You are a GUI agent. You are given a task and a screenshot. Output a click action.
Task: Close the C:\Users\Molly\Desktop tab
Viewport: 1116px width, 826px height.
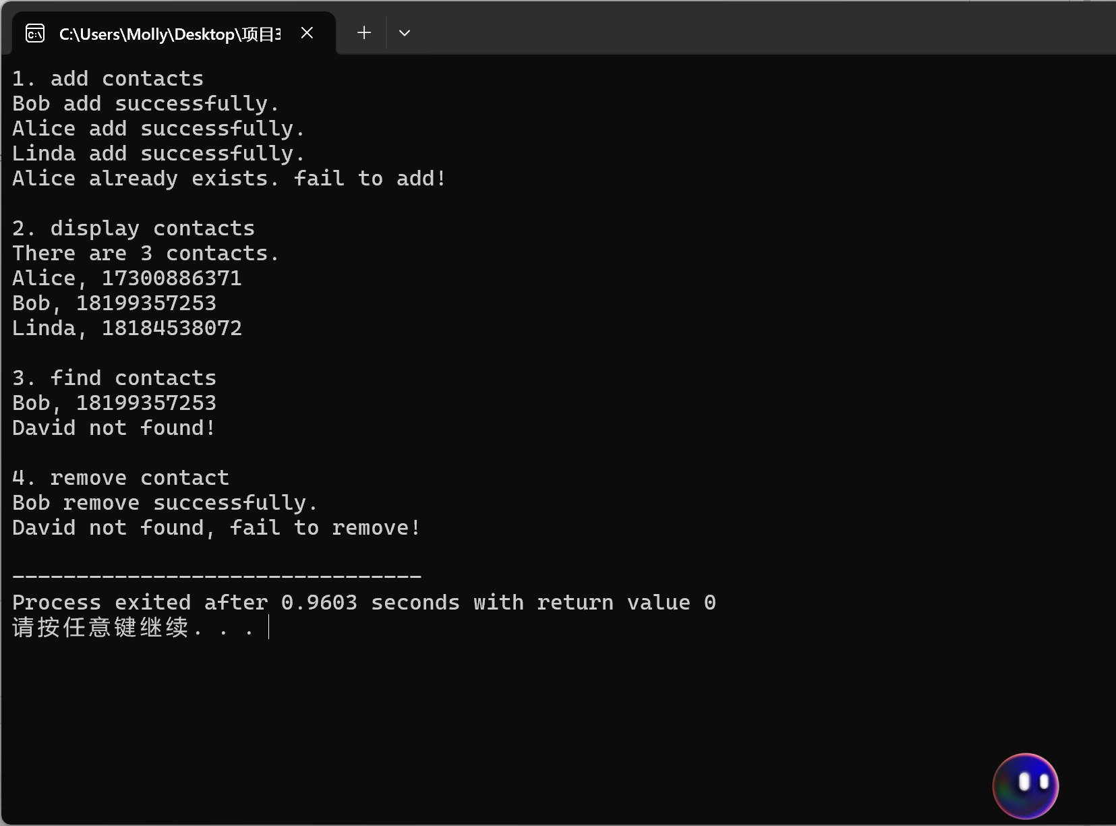(x=307, y=33)
